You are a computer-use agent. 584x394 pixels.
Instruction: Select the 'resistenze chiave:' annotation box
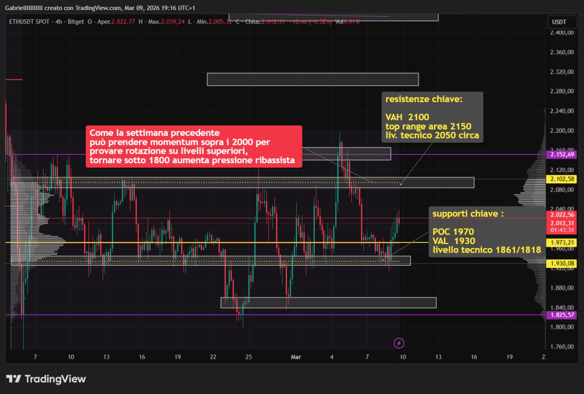pos(432,117)
